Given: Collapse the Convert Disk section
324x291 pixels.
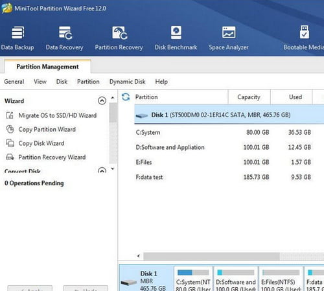Looking at the screenshot, I should click(102, 170).
